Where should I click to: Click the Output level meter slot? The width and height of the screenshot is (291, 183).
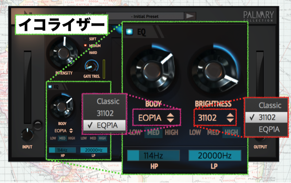(x=260, y=74)
